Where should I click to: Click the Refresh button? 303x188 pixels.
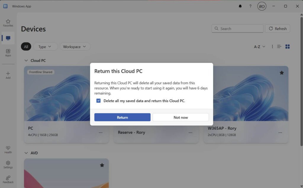278,28
